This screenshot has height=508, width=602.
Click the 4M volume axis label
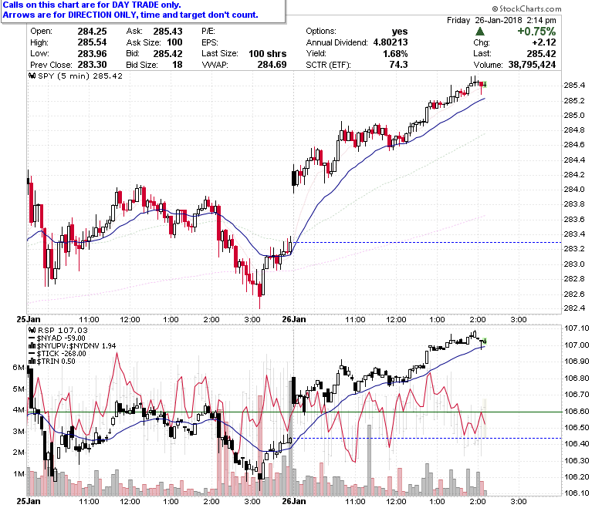click(x=19, y=410)
